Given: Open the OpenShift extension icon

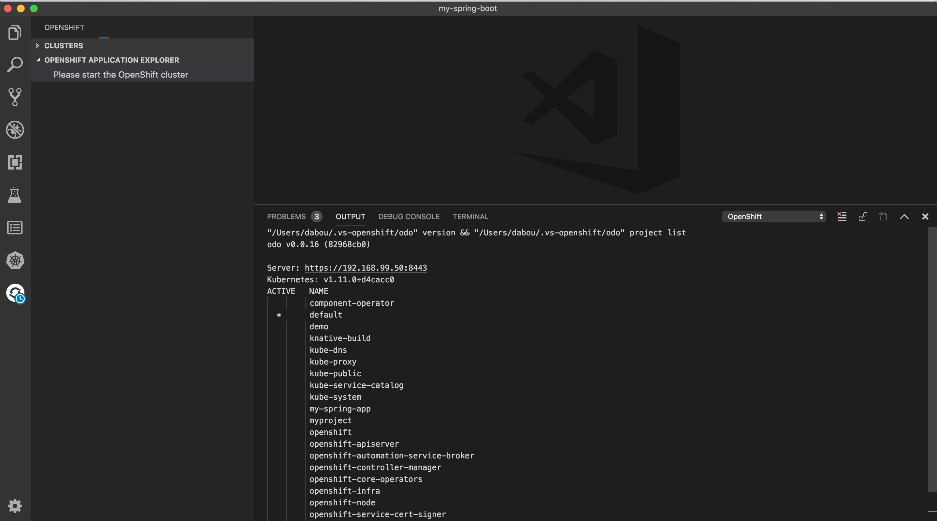Looking at the screenshot, I should (x=15, y=293).
